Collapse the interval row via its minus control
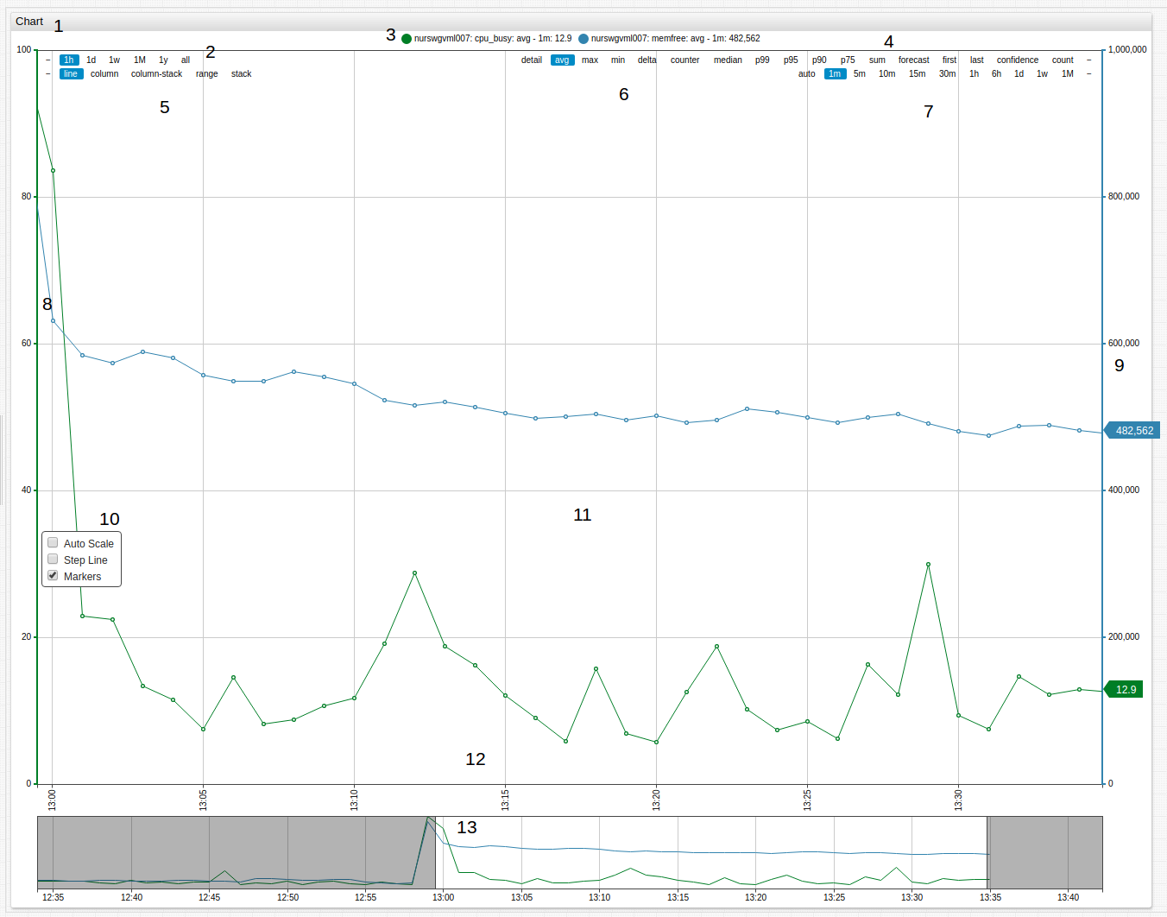The height and width of the screenshot is (917, 1167). tap(1089, 73)
